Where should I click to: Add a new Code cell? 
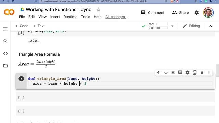pyautogui.click(x=22, y=26)
